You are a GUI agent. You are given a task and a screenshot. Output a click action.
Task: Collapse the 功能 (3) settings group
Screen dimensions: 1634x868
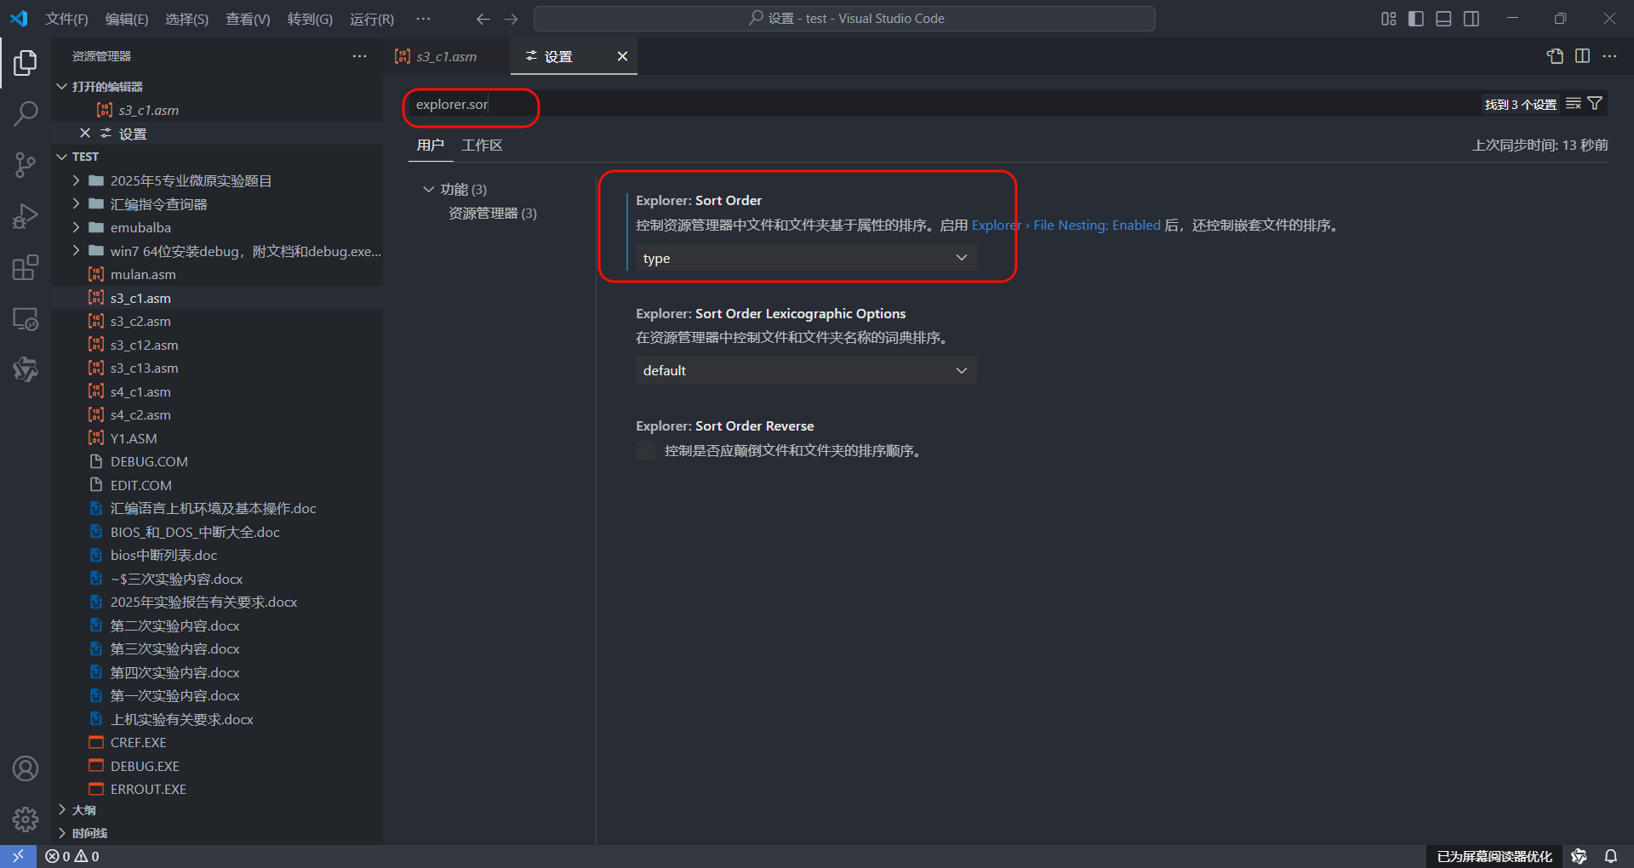429,189
